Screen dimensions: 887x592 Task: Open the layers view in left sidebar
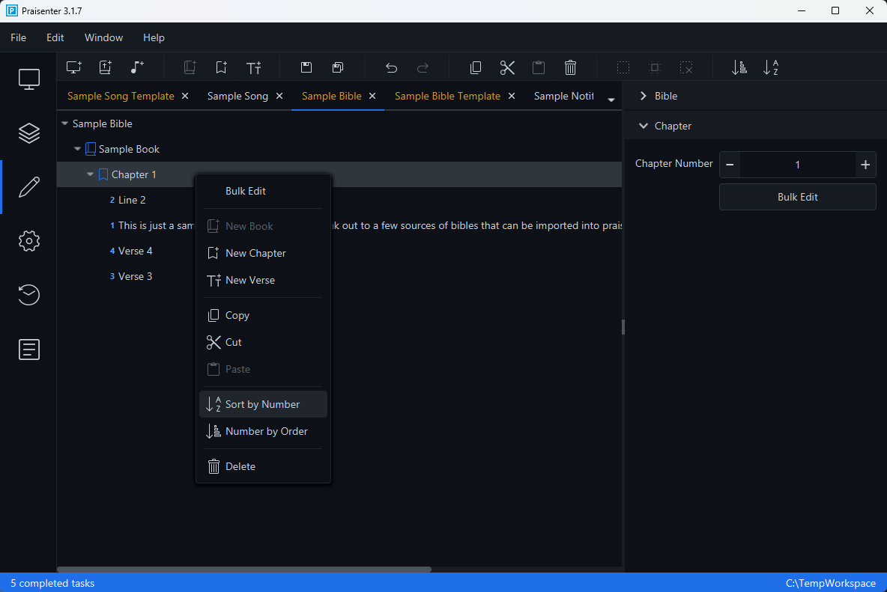28,133
